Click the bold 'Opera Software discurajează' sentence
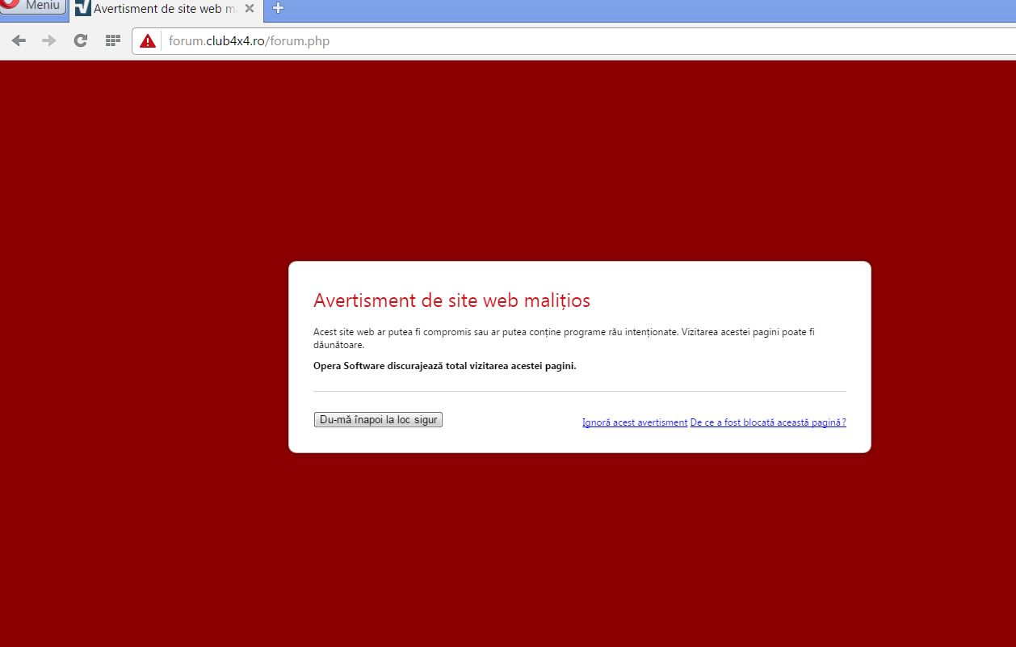 point(444,365)
